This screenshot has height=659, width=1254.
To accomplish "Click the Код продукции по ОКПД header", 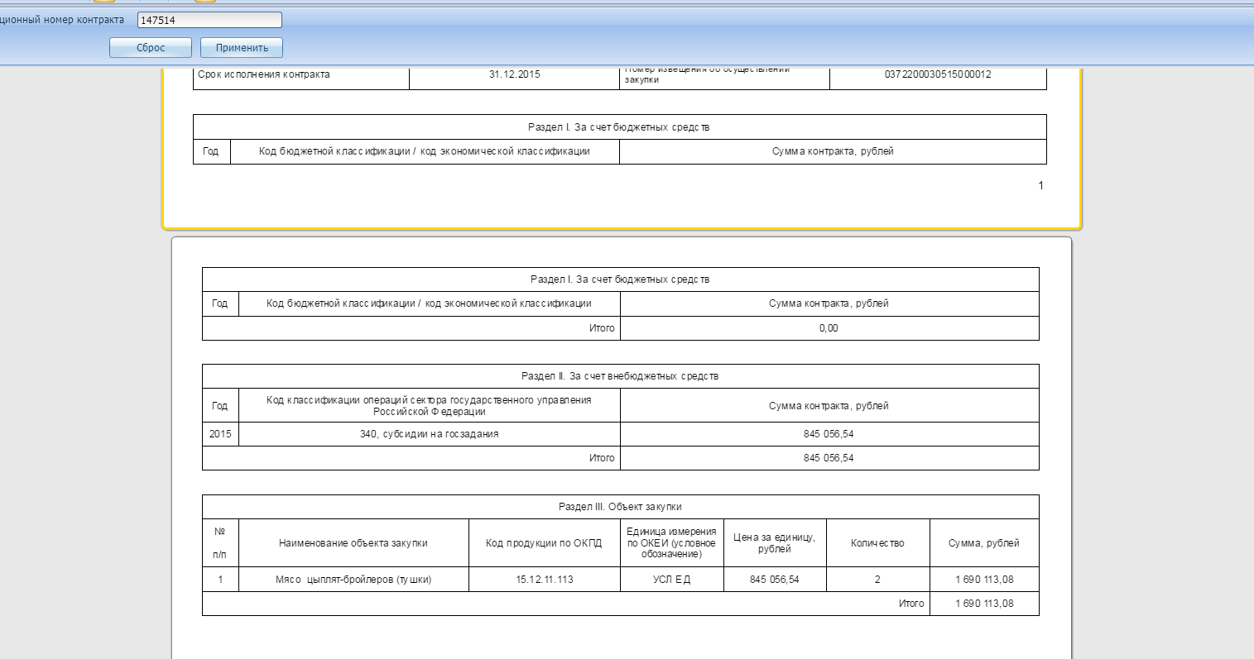I will [x=544, y=543].
